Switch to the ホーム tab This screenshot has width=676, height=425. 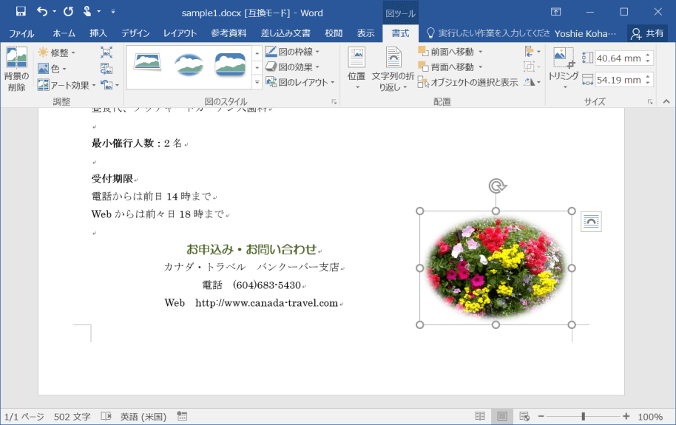tap(64, 33)
